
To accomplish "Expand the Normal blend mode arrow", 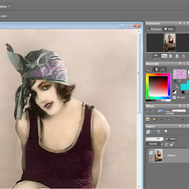I will click(162, 144).
